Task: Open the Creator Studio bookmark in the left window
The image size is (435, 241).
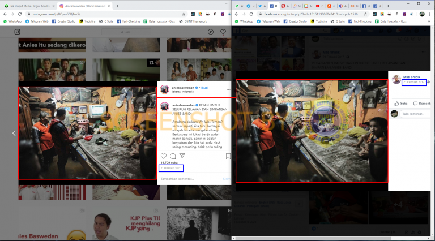Action: pos(64,21)
